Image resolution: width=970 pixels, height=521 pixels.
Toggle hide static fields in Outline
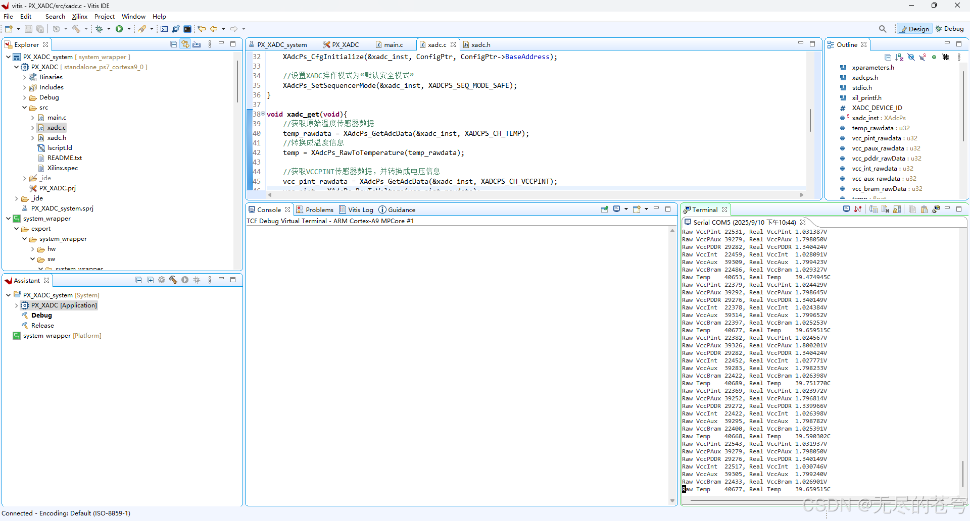[x=923, y=57]
